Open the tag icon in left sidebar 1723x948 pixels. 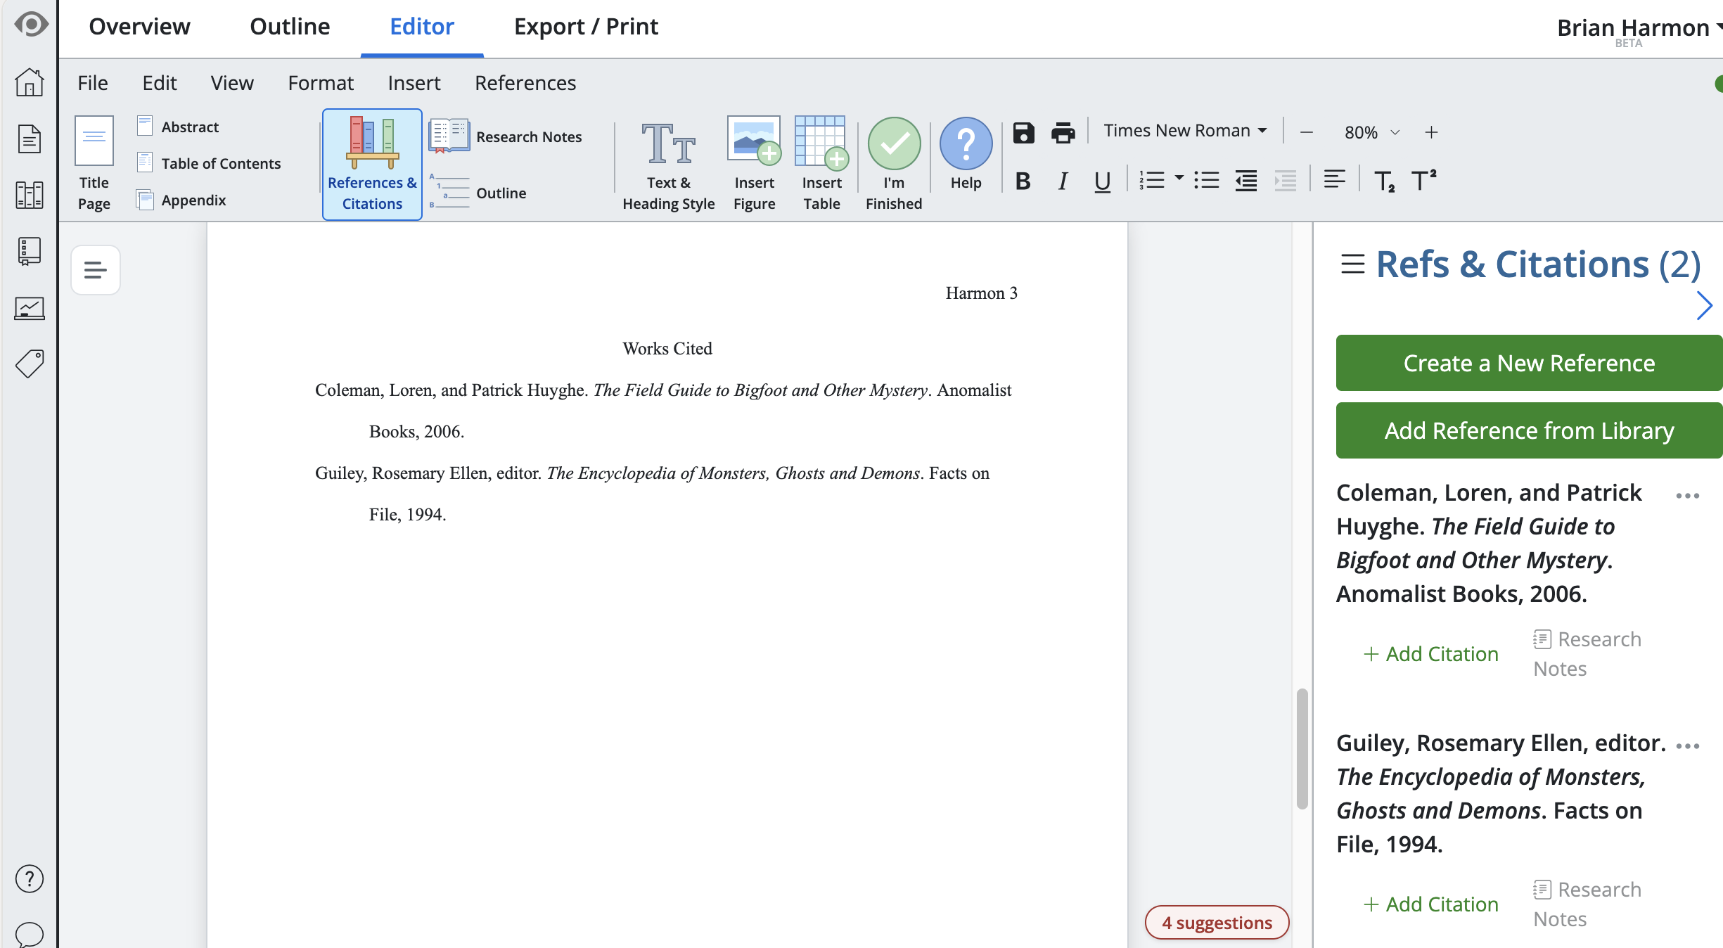[x=30, y=364]
